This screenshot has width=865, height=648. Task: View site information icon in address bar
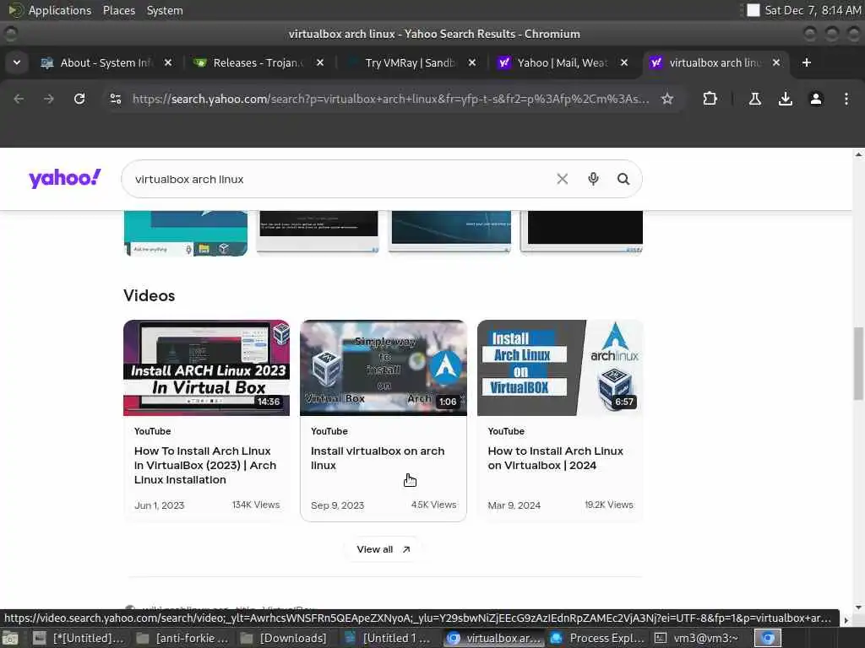click(115, 99)
